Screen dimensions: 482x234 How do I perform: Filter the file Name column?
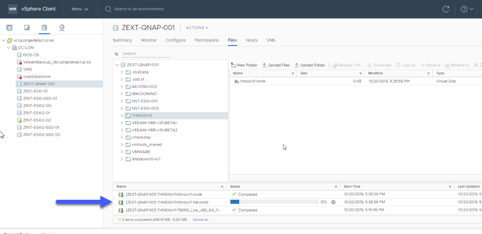tap(293, 74)
